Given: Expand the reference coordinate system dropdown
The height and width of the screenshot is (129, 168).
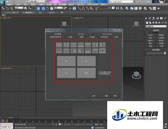Looking at the screenshot, I should (58, 8).
